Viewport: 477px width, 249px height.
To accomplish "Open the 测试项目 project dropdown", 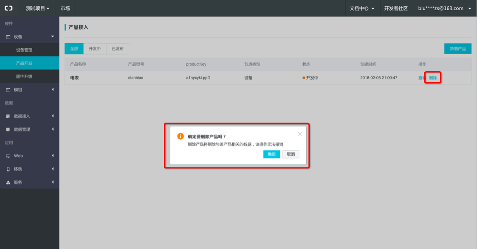I will [x=37, y=8].
